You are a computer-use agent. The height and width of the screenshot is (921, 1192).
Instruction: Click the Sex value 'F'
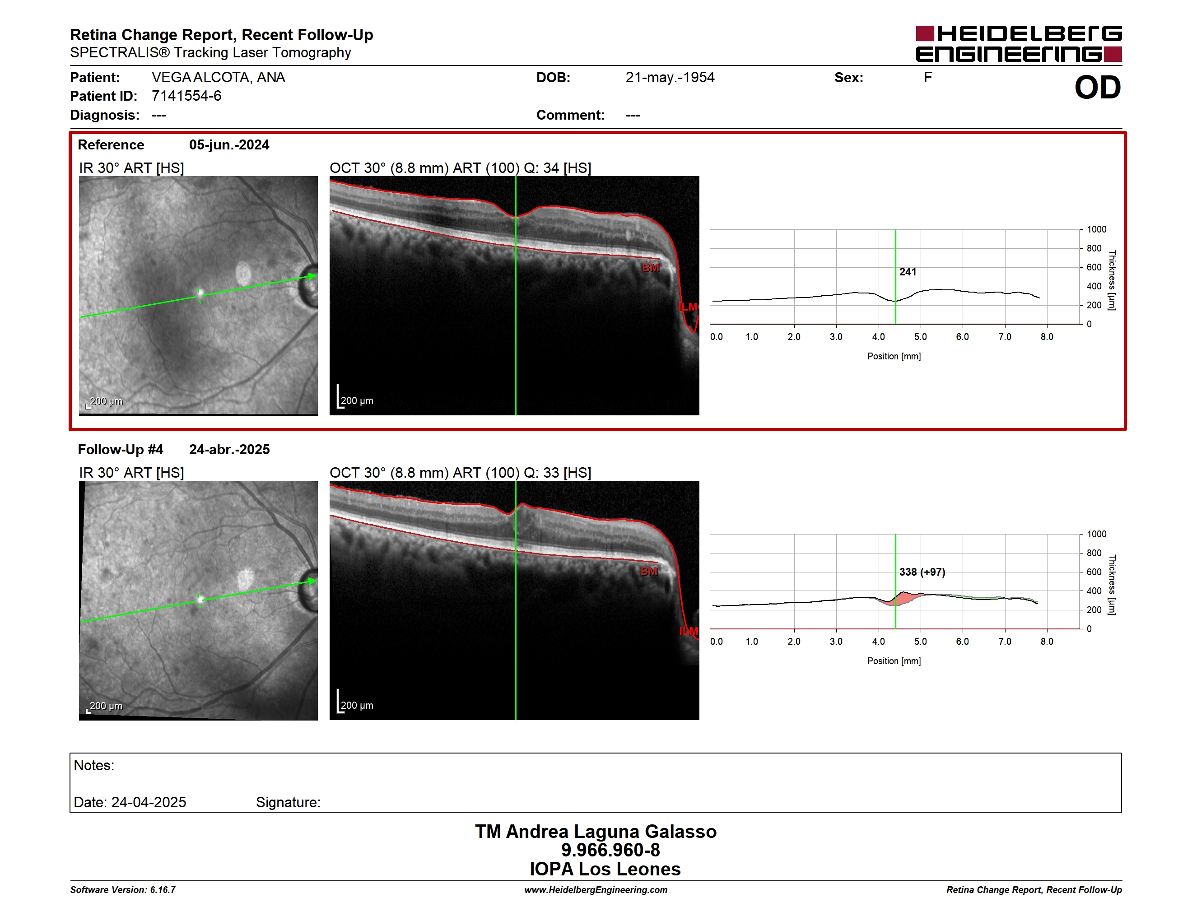928,78
